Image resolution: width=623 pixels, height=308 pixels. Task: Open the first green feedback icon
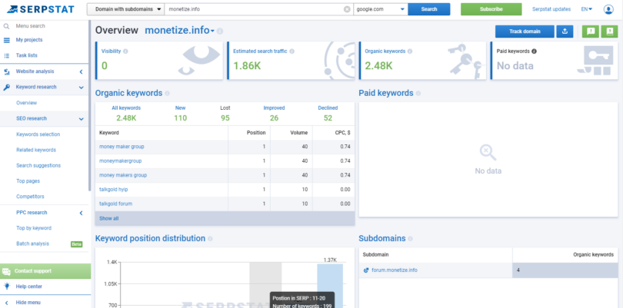pyautogui.click(x=591, y=31)
